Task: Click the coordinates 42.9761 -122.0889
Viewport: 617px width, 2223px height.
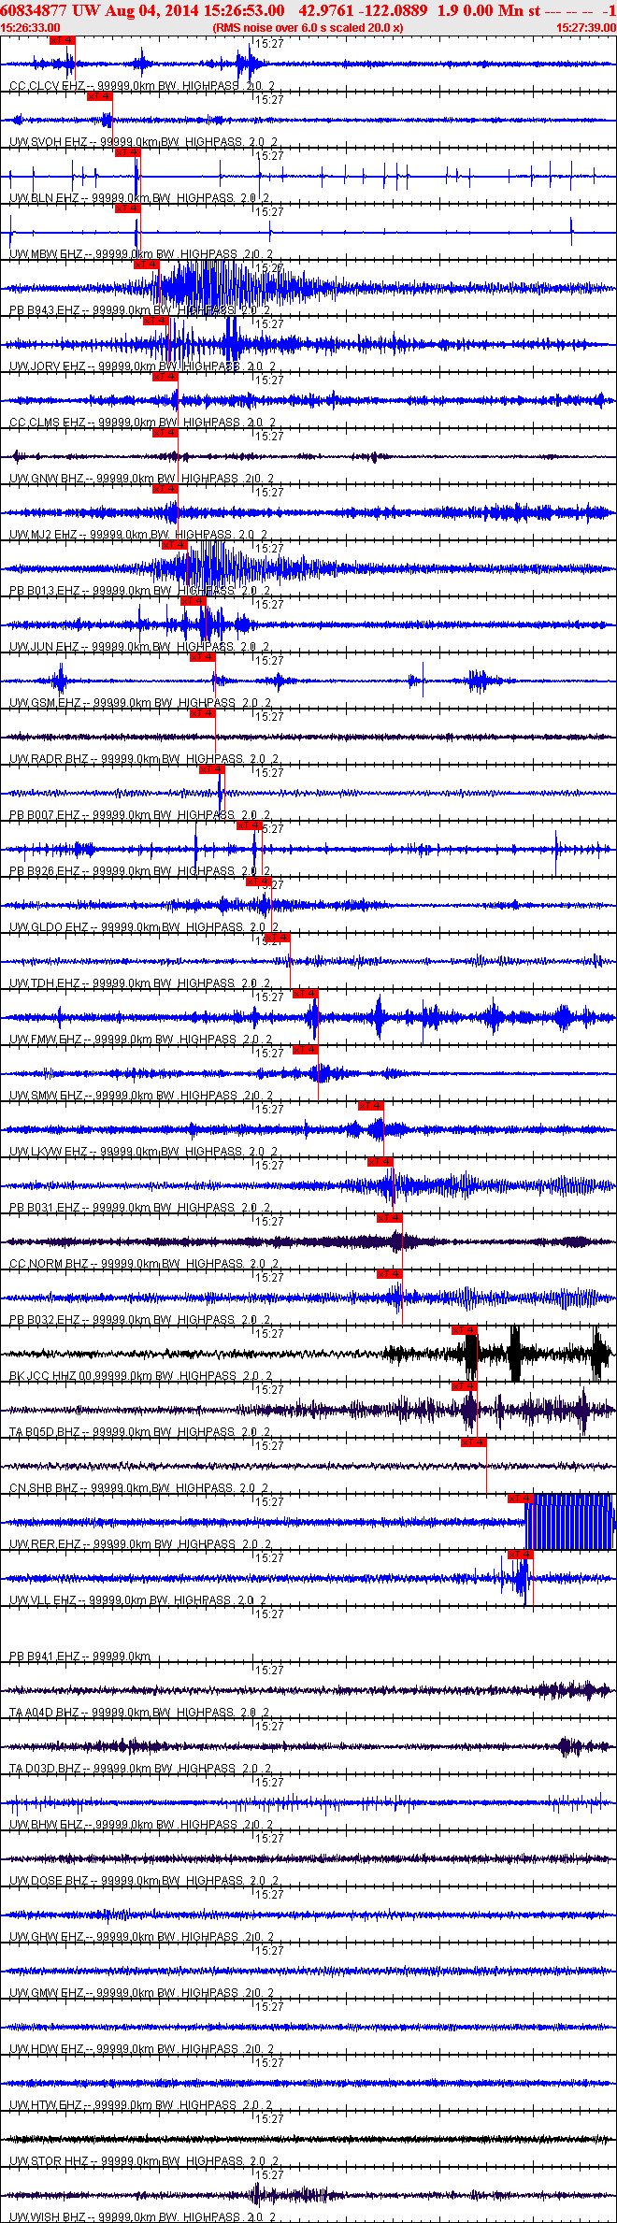Action: point(363,10)
